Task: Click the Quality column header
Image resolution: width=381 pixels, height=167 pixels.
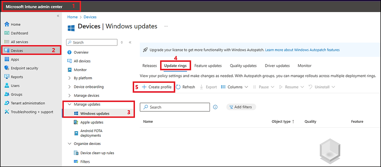Action: pyautogui.click(x=311, y=122)
